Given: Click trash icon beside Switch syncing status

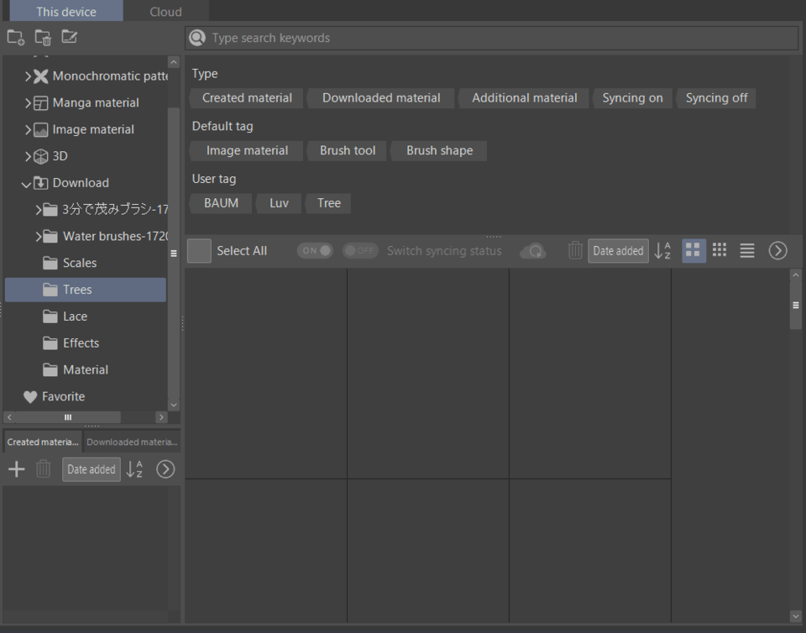Looking at the screenshot, I should pyautogui.click(x=574, y=251).
